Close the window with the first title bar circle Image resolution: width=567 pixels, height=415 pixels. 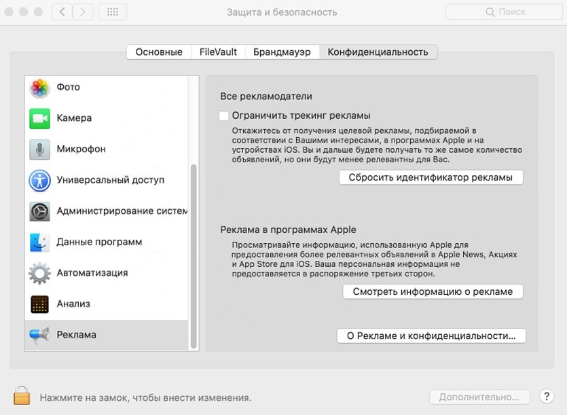pos(9,12)
